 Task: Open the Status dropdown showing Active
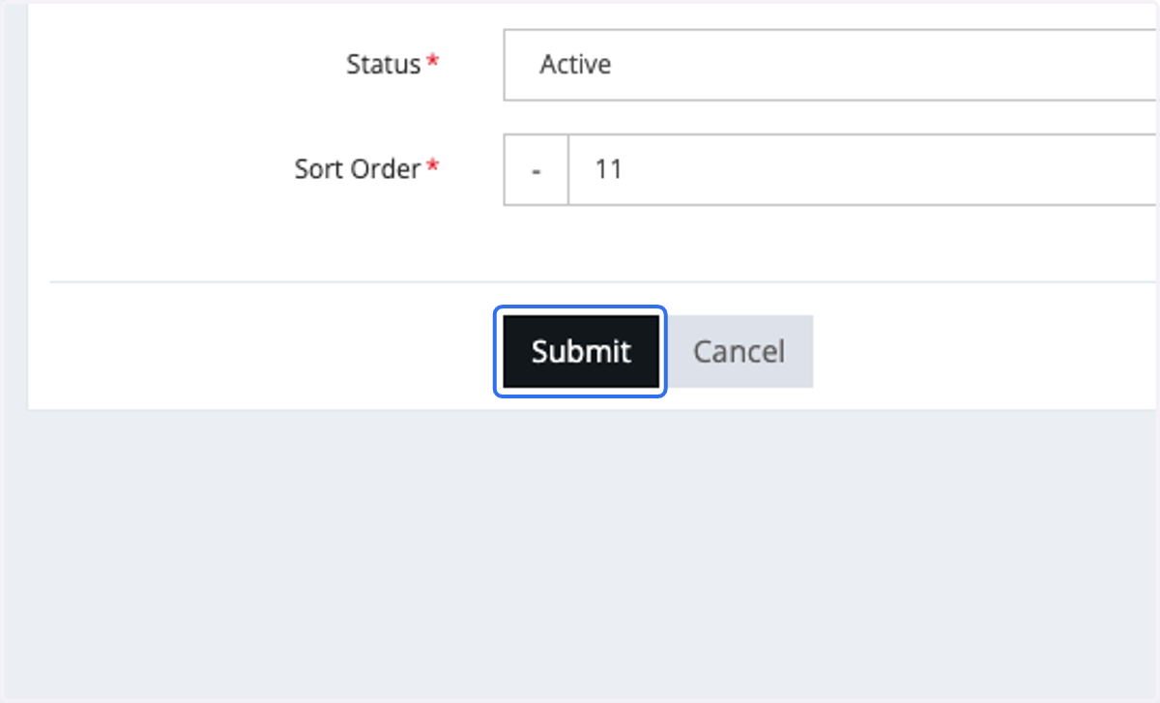coord(831,65)
